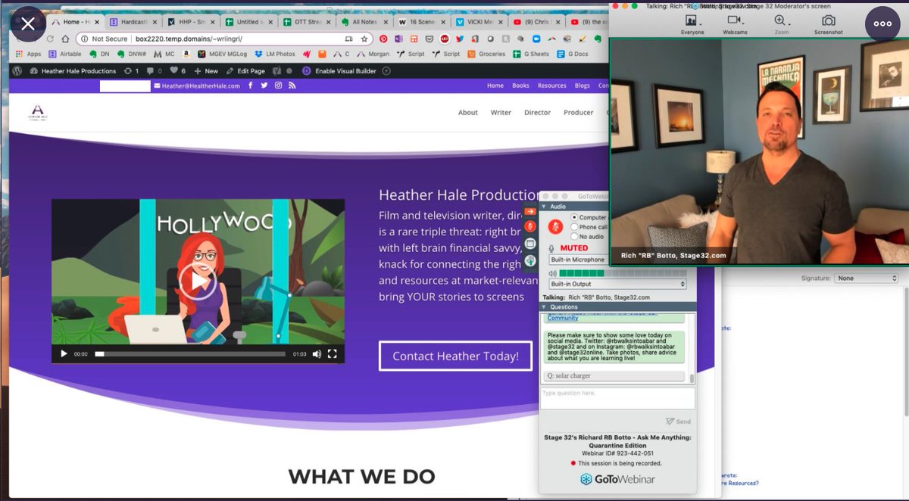Open the Everyone view dropdown

pyautogui.click(x=692, y=23)
